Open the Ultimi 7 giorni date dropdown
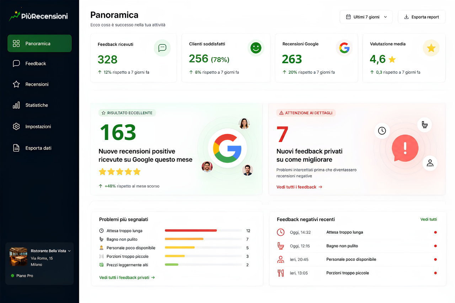The width and height of the screenshot is (455, 303). (366, 17)
